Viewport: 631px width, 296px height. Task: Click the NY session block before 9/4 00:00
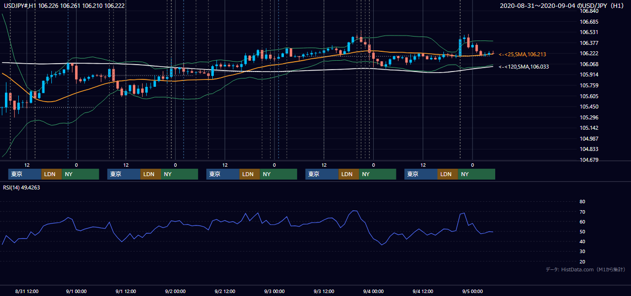point(377,174)
